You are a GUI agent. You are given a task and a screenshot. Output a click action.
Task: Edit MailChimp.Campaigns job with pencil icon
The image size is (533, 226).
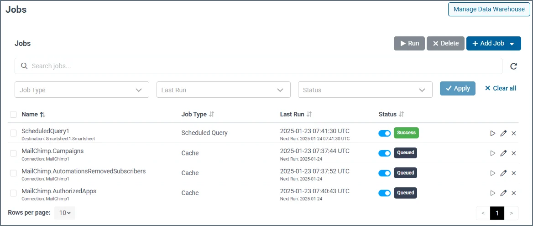[x=503, y=153]
